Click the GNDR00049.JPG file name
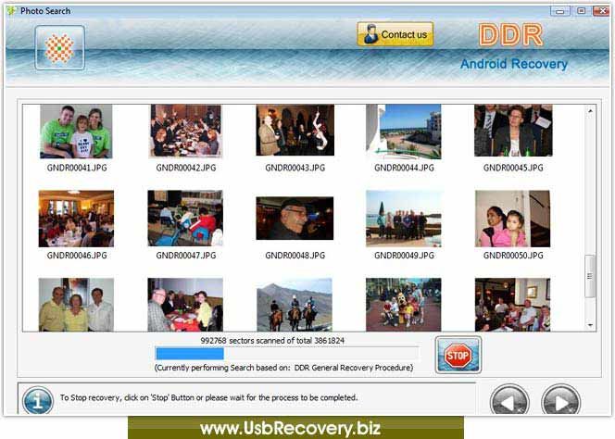 (404, 256)
